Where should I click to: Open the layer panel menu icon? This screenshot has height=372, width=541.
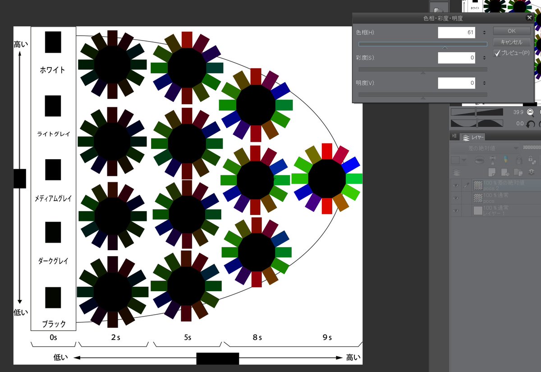454,136
